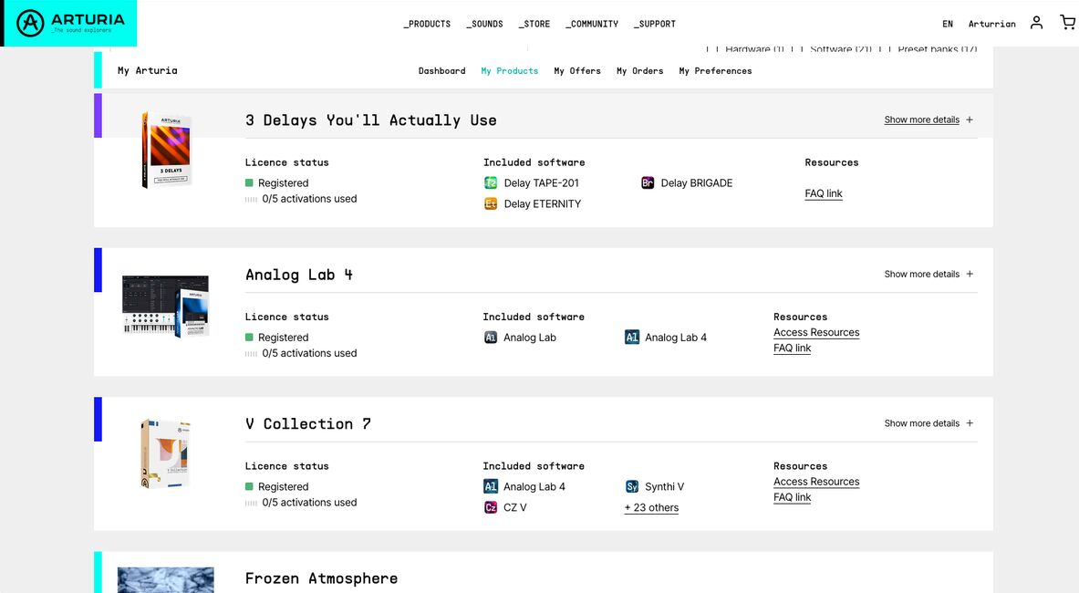Tick the Preset banks filter checkbox
1079x593 pixels.
point(884,49)
